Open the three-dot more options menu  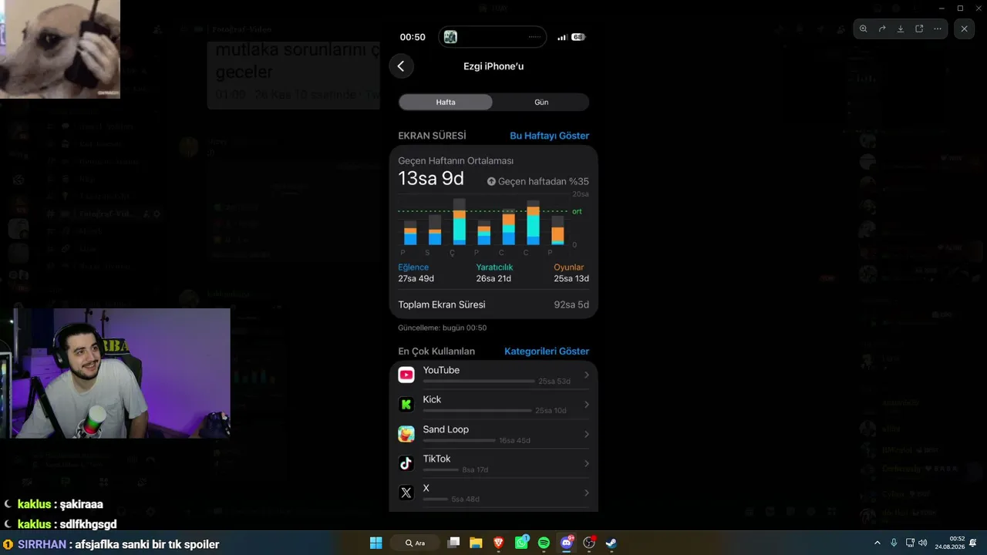point(938,29)
